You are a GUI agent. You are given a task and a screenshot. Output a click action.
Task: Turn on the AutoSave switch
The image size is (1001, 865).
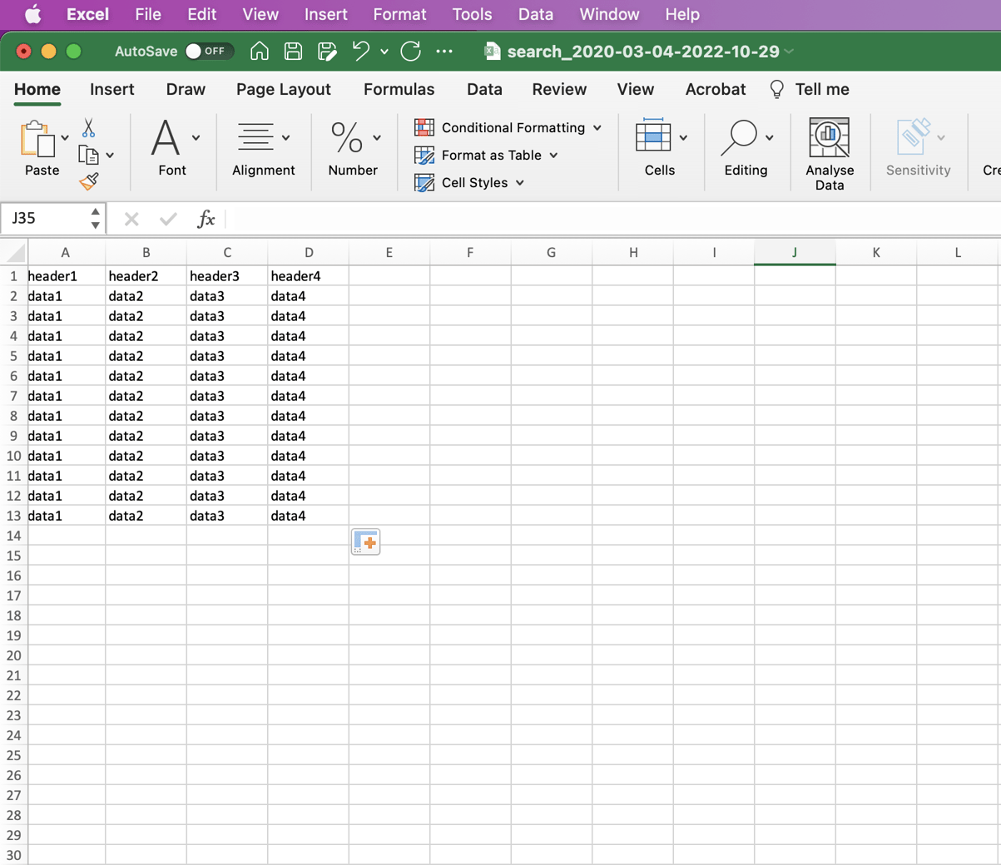209,51
